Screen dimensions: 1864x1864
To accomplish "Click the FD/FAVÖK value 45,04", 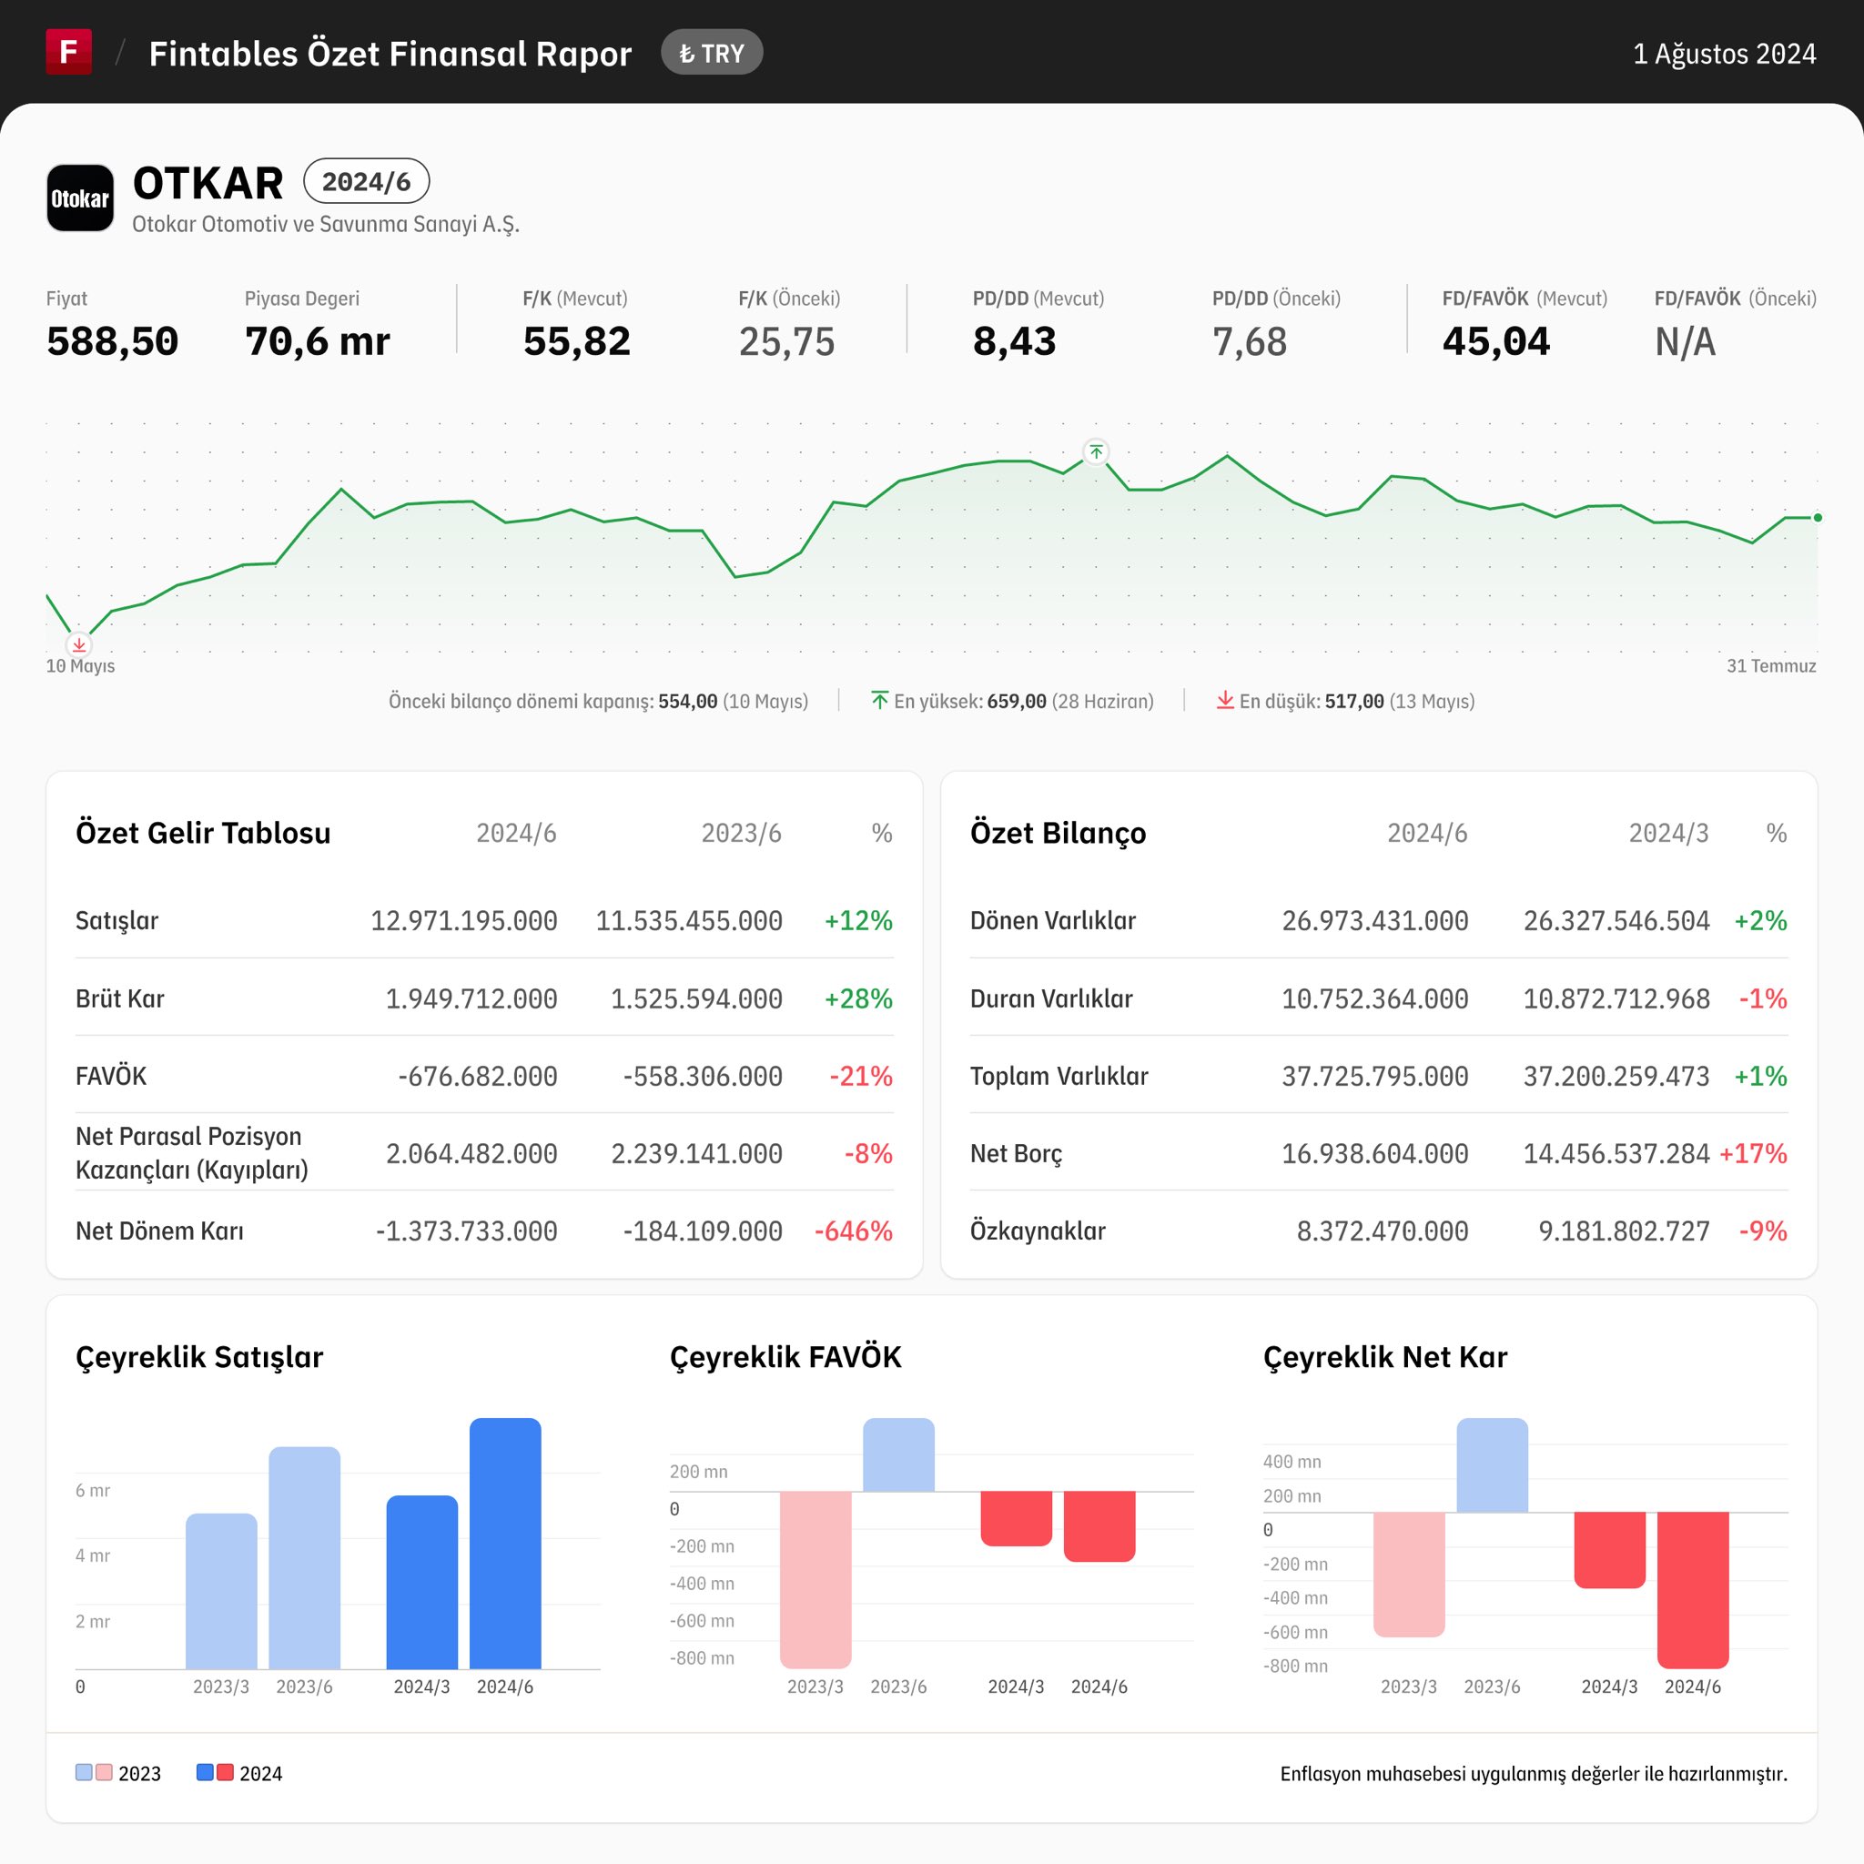I will pos(1496,341).
